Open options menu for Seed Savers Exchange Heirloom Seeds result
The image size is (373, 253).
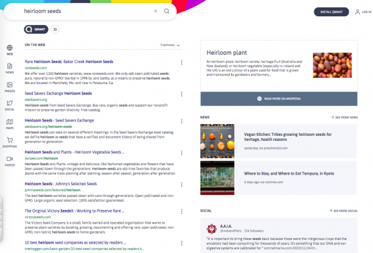coord(181,94)
